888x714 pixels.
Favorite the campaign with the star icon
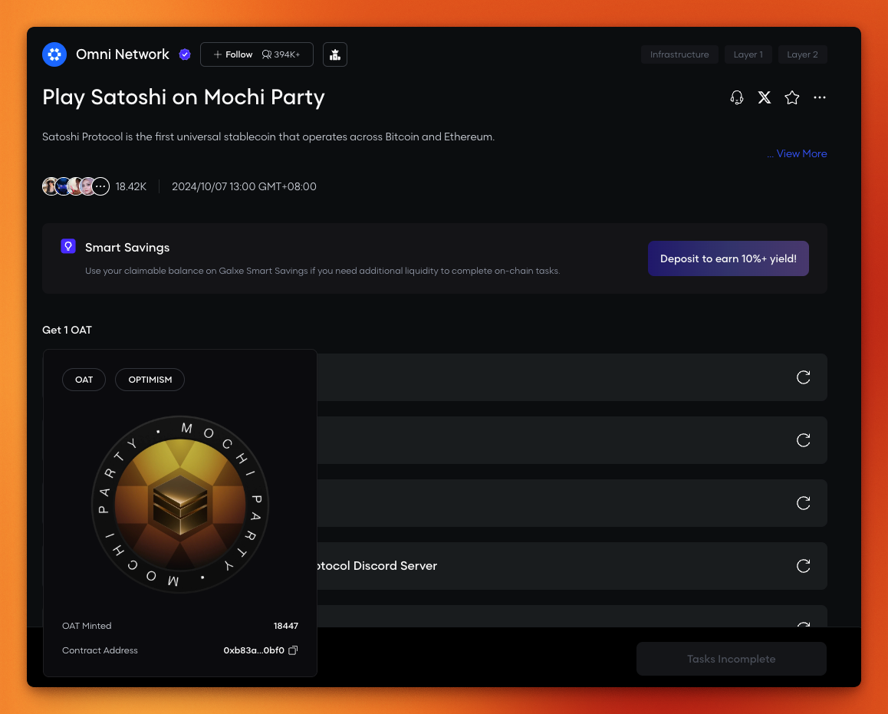click(791, 97)
